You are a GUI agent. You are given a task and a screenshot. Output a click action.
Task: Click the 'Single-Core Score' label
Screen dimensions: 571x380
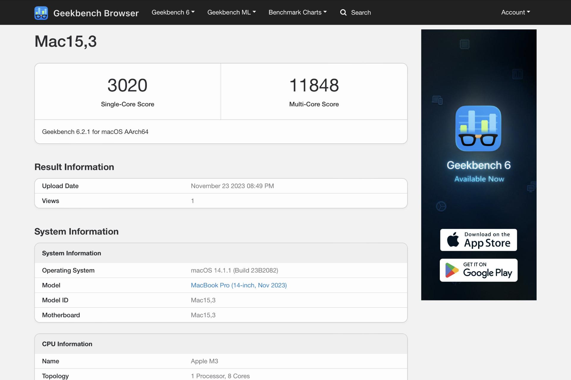point(127,104)
